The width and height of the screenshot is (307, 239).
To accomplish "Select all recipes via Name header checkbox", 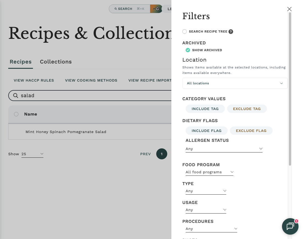I will click(16, 114).
